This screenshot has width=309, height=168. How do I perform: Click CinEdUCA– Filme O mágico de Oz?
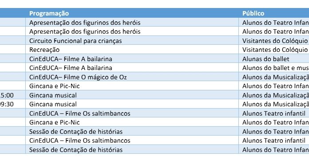point(132,77)
